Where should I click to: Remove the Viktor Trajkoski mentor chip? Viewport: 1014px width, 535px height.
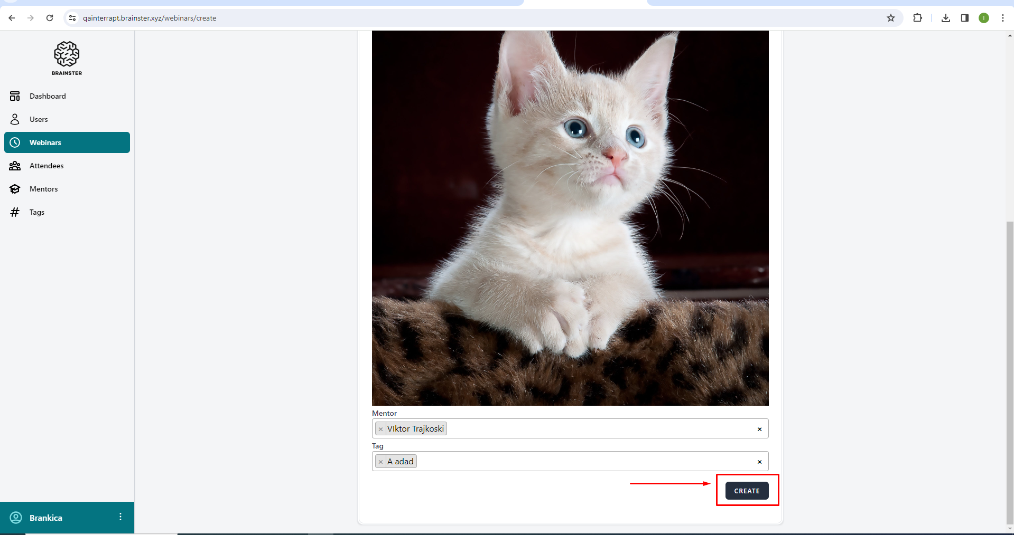380,429
